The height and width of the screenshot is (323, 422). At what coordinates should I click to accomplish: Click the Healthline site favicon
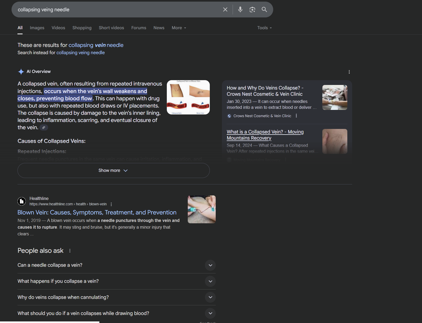point(22,201)
